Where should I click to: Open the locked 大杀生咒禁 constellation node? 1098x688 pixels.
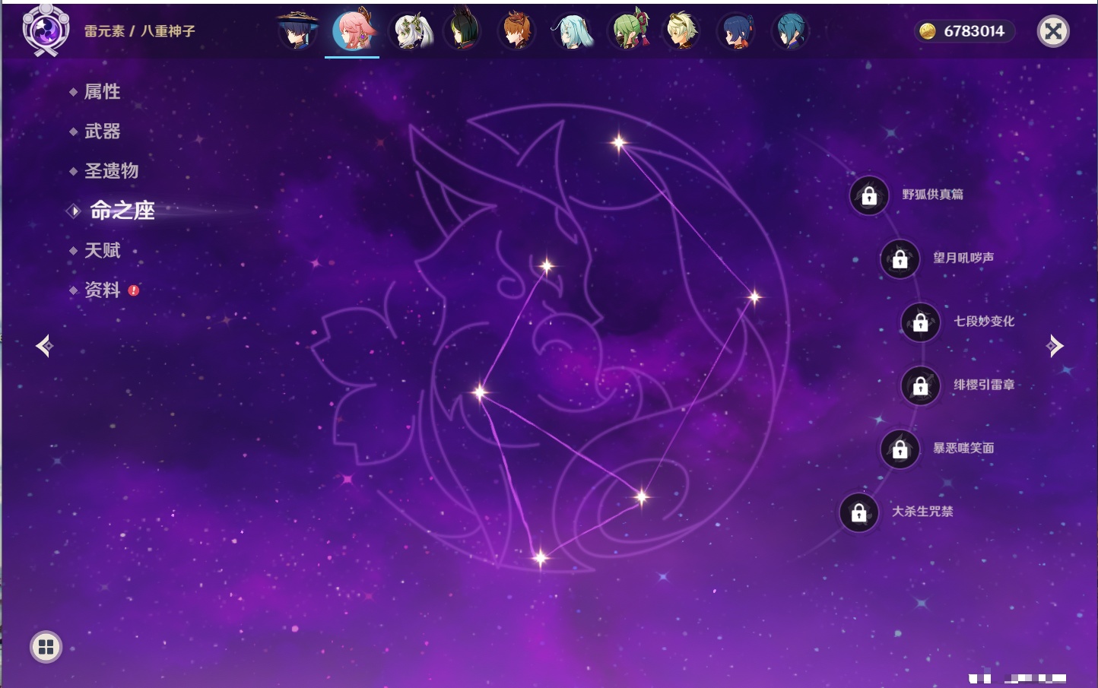coord(859,512)
